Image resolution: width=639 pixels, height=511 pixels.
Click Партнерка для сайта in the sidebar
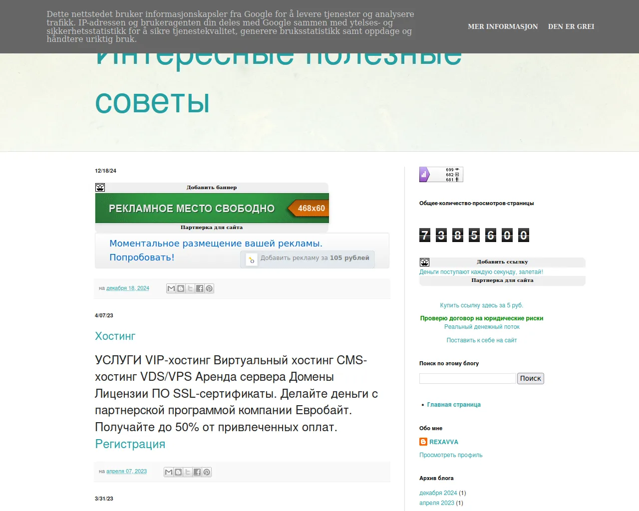[502, 280]
